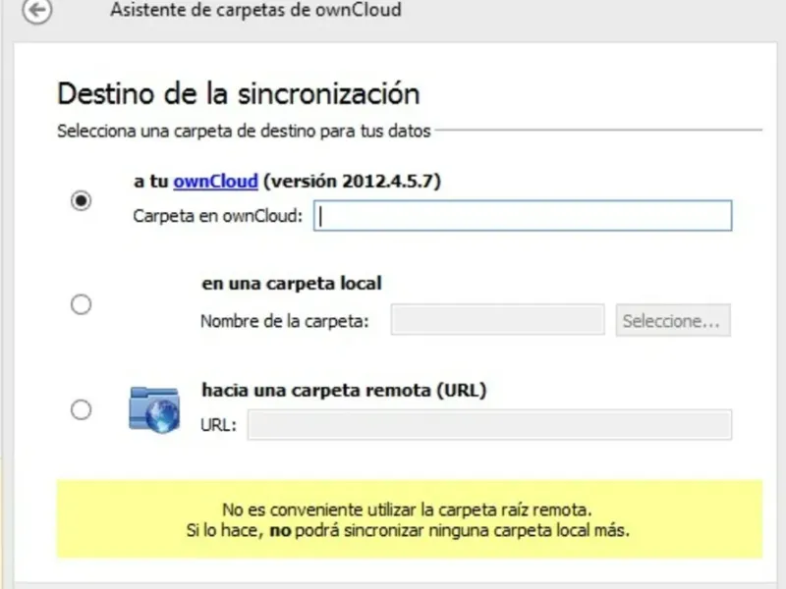Viewport: 786px width, 589px height.
Task: Select the ownCloud destination radio button
Action: coord(81,201)
